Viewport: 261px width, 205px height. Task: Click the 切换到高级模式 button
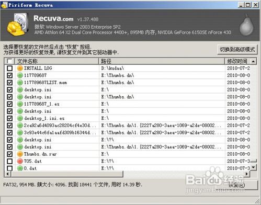pos(237,50)
